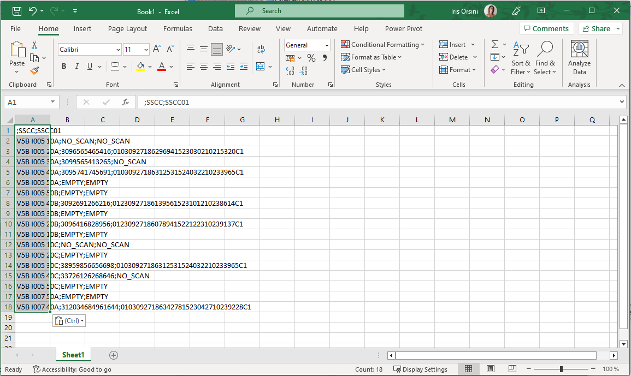
Task: Click the Search box in title bar
Action: pos(320,11)
